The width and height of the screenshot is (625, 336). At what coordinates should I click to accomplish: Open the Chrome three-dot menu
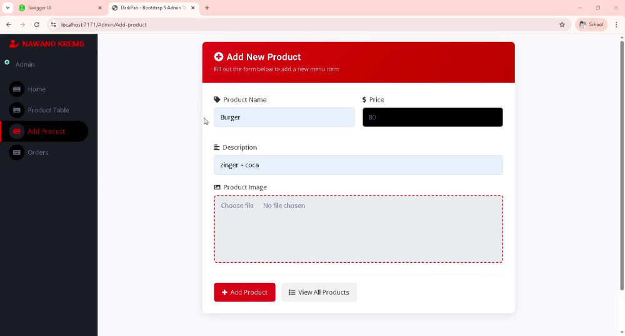[616, 25]
